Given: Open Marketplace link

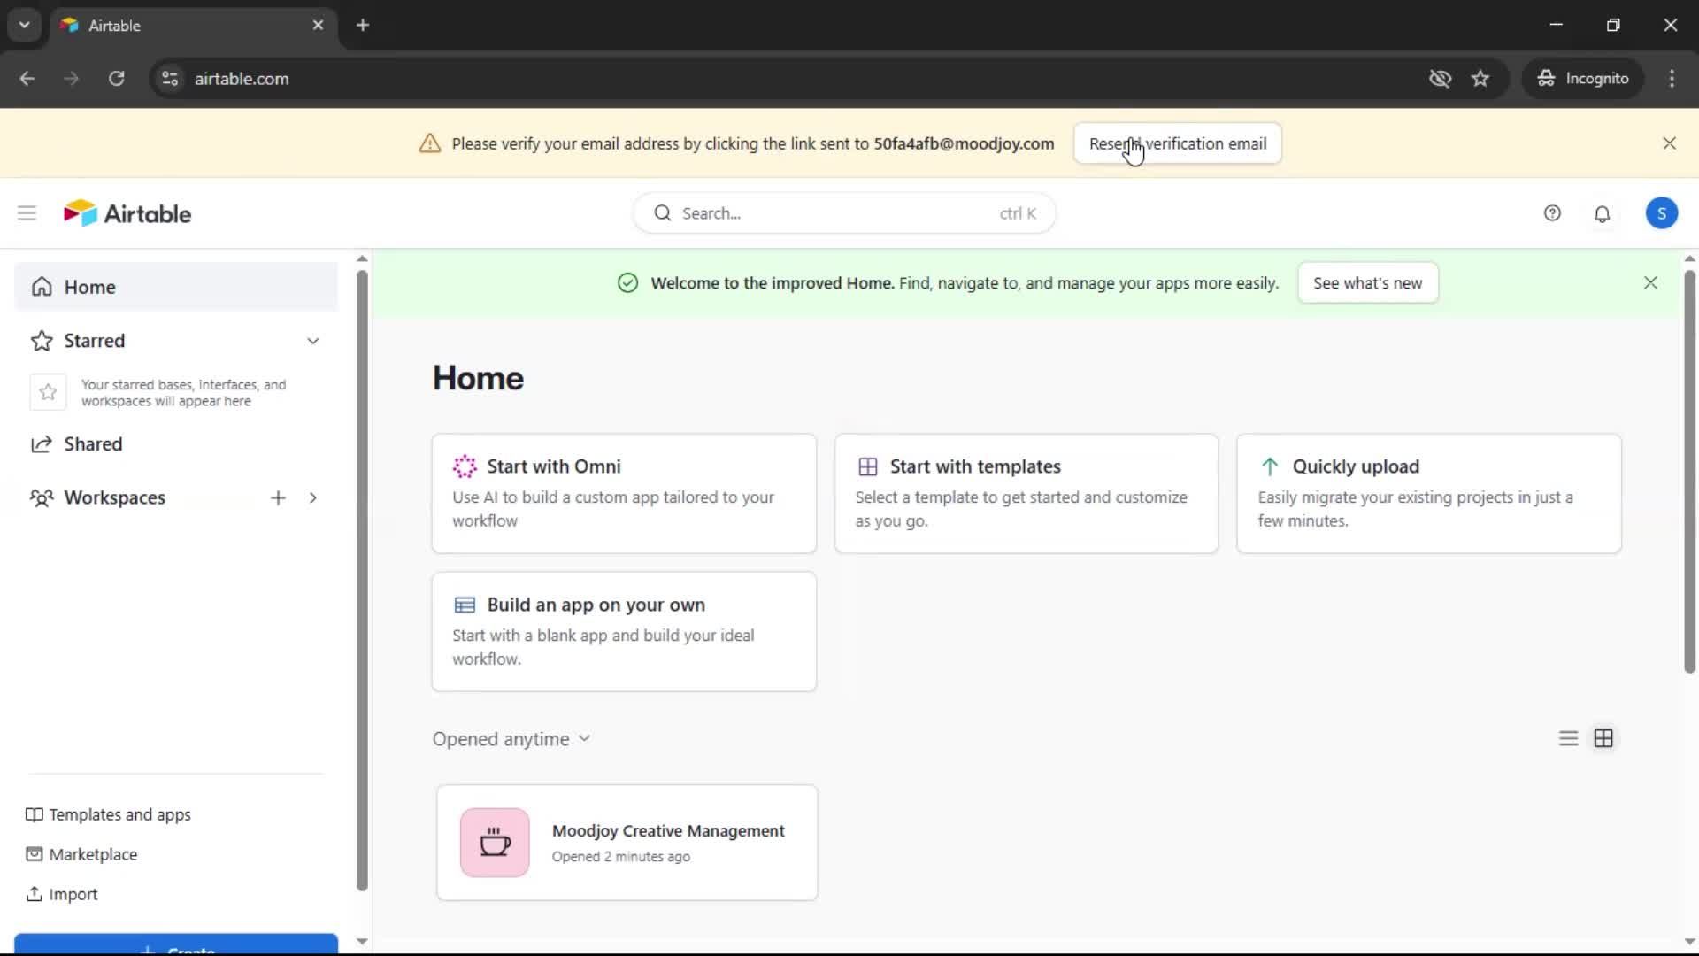Looking at the screenshot, I should point(82,854).
